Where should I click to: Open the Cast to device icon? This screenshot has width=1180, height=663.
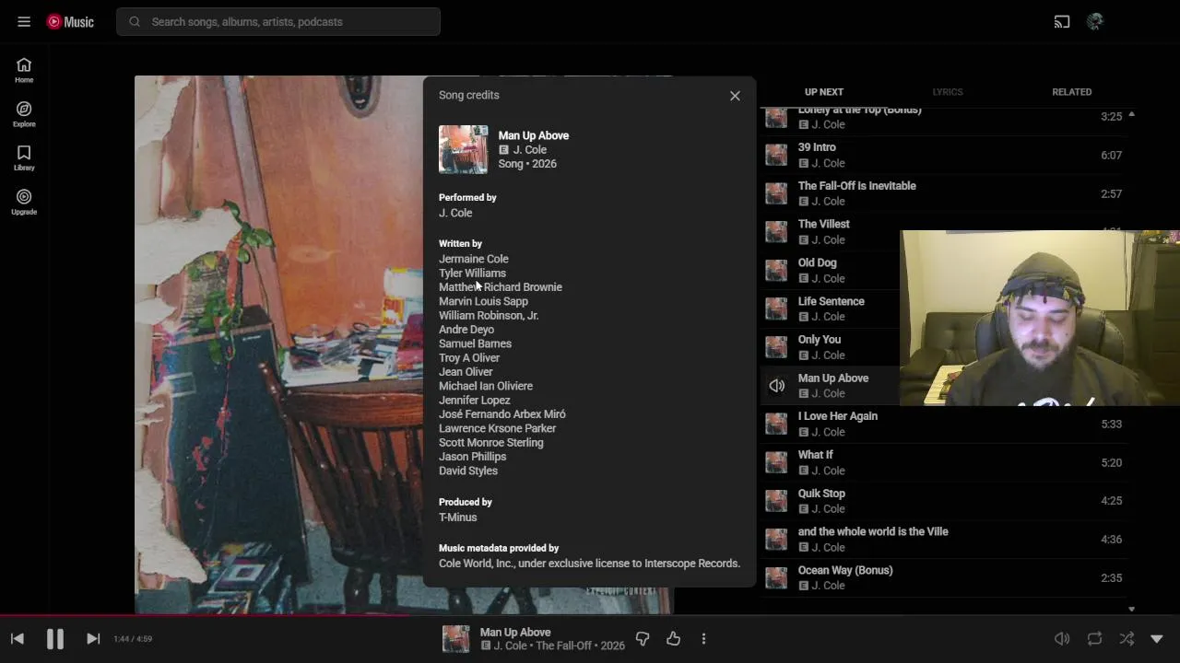(x=1062, y=21)
